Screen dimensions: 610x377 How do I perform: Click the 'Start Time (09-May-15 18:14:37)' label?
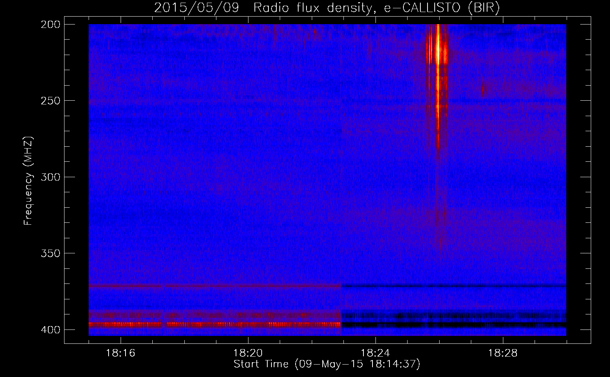(x=327, y=364)
